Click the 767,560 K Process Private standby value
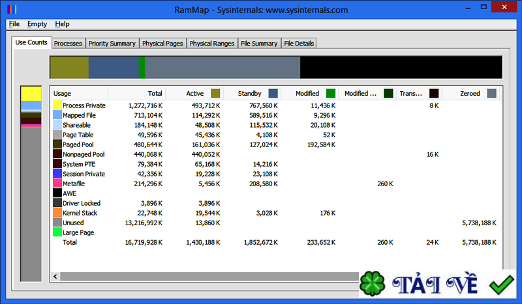Image resolution: width=522 pixels, height=304 pixels. click(x=264, y=105)
